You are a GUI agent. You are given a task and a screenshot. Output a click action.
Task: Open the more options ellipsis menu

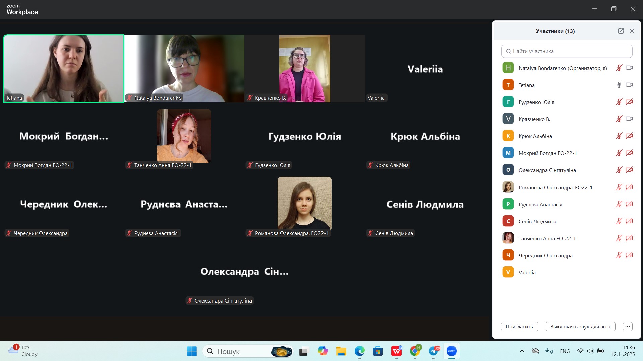[628, 326]
